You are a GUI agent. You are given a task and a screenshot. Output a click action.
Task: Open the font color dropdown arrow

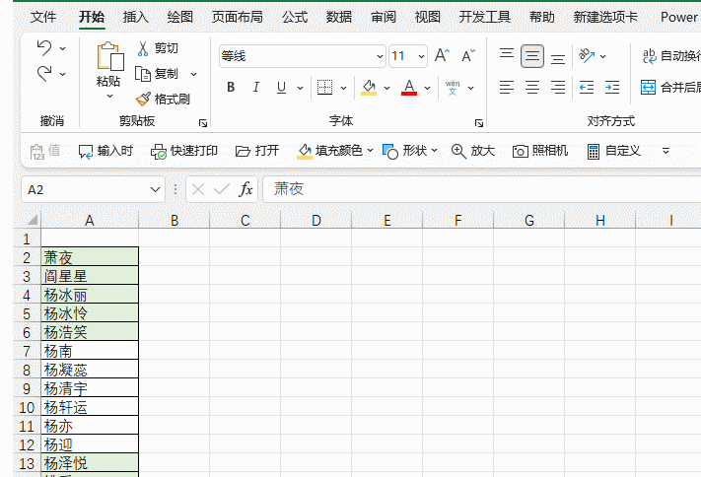point(427,88)
